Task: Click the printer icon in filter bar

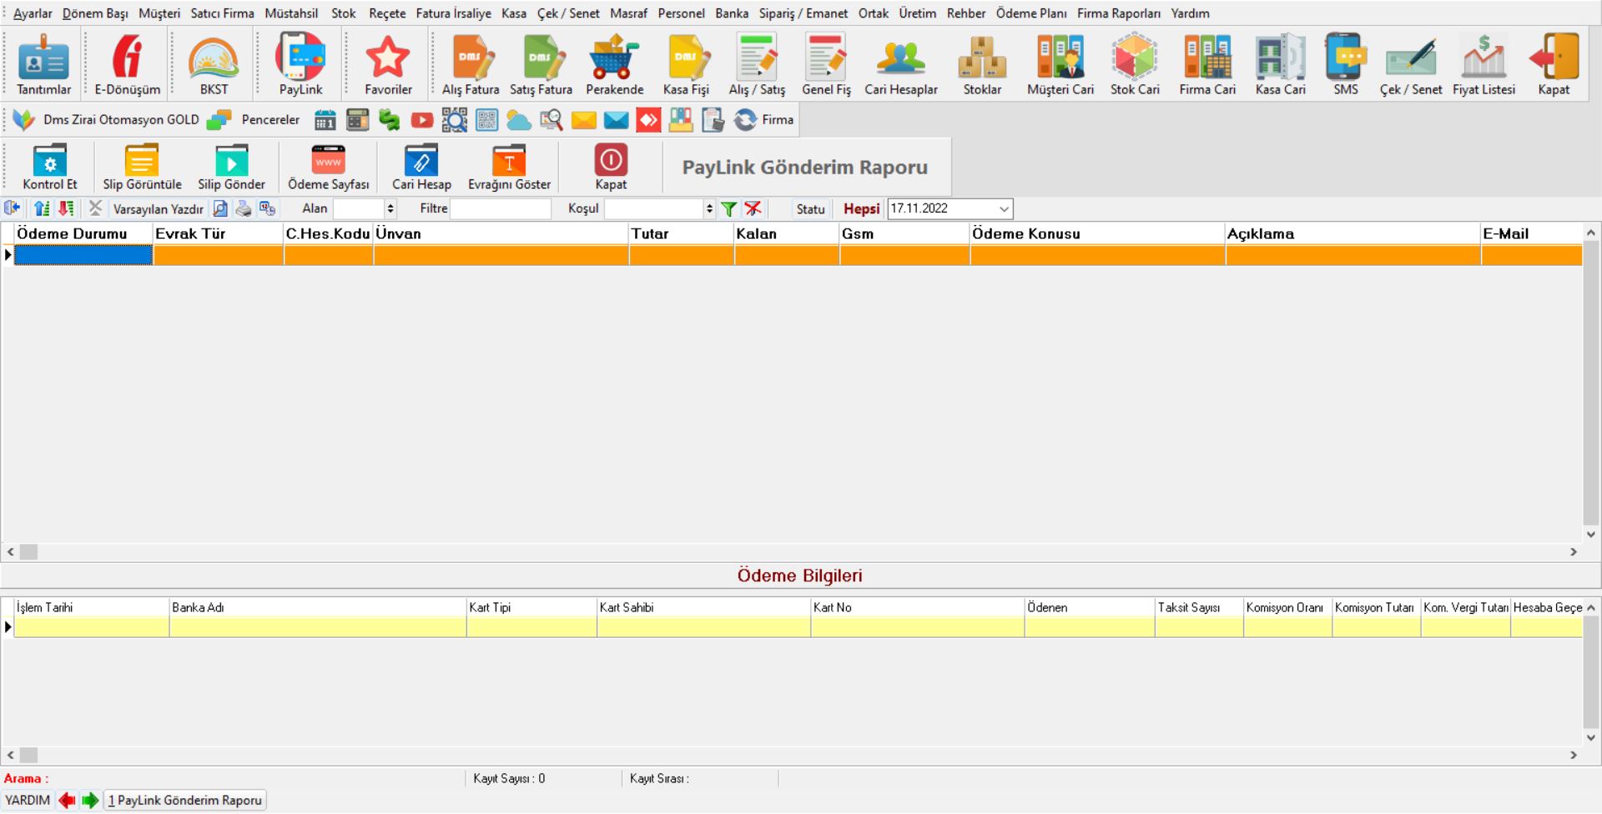Action: pyautogui.click(x=244, y=209)
